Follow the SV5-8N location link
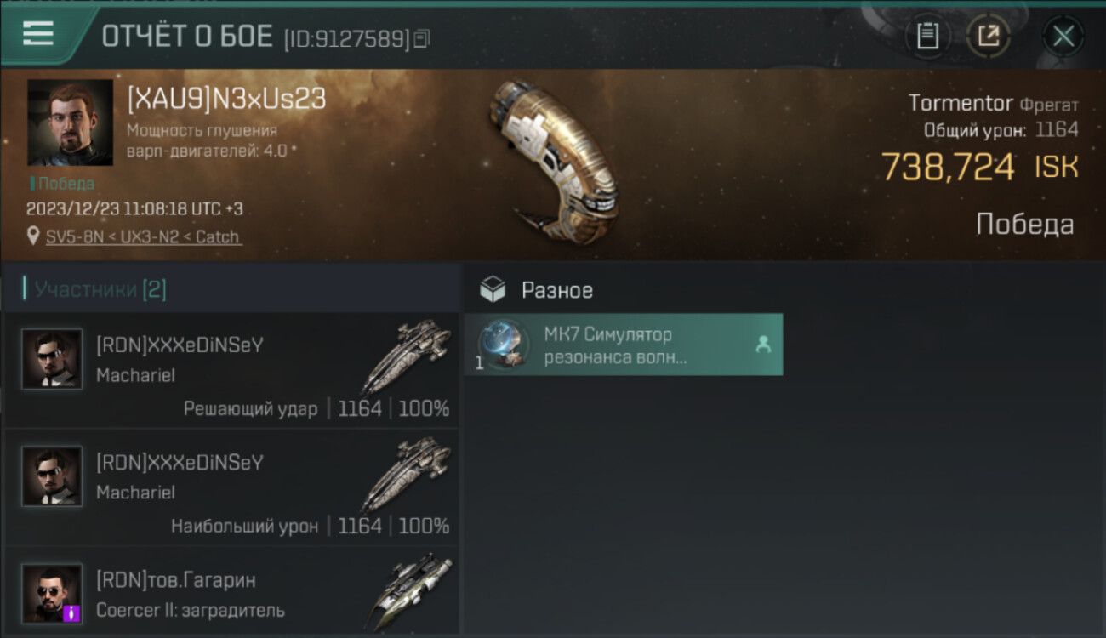 click(x=143, y=237)
